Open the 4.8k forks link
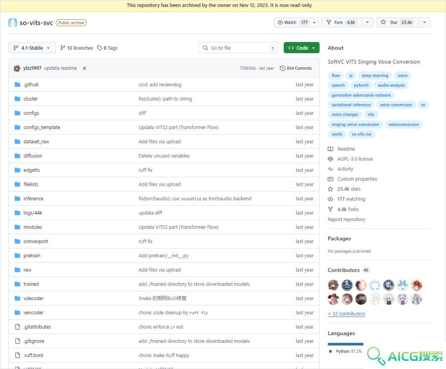Screen dimensions: 446x369 coord(348,209)
